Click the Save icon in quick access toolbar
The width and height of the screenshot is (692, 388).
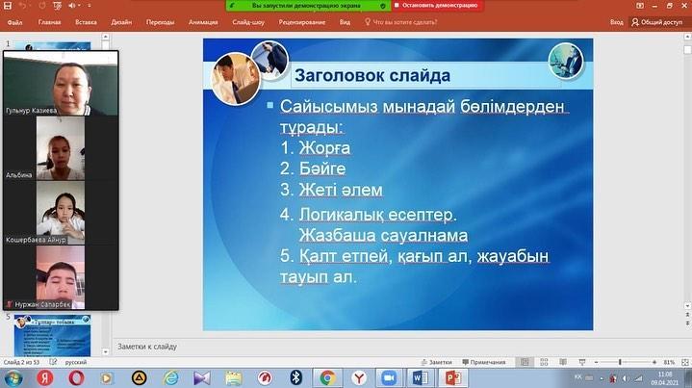[x=8, y=5]
